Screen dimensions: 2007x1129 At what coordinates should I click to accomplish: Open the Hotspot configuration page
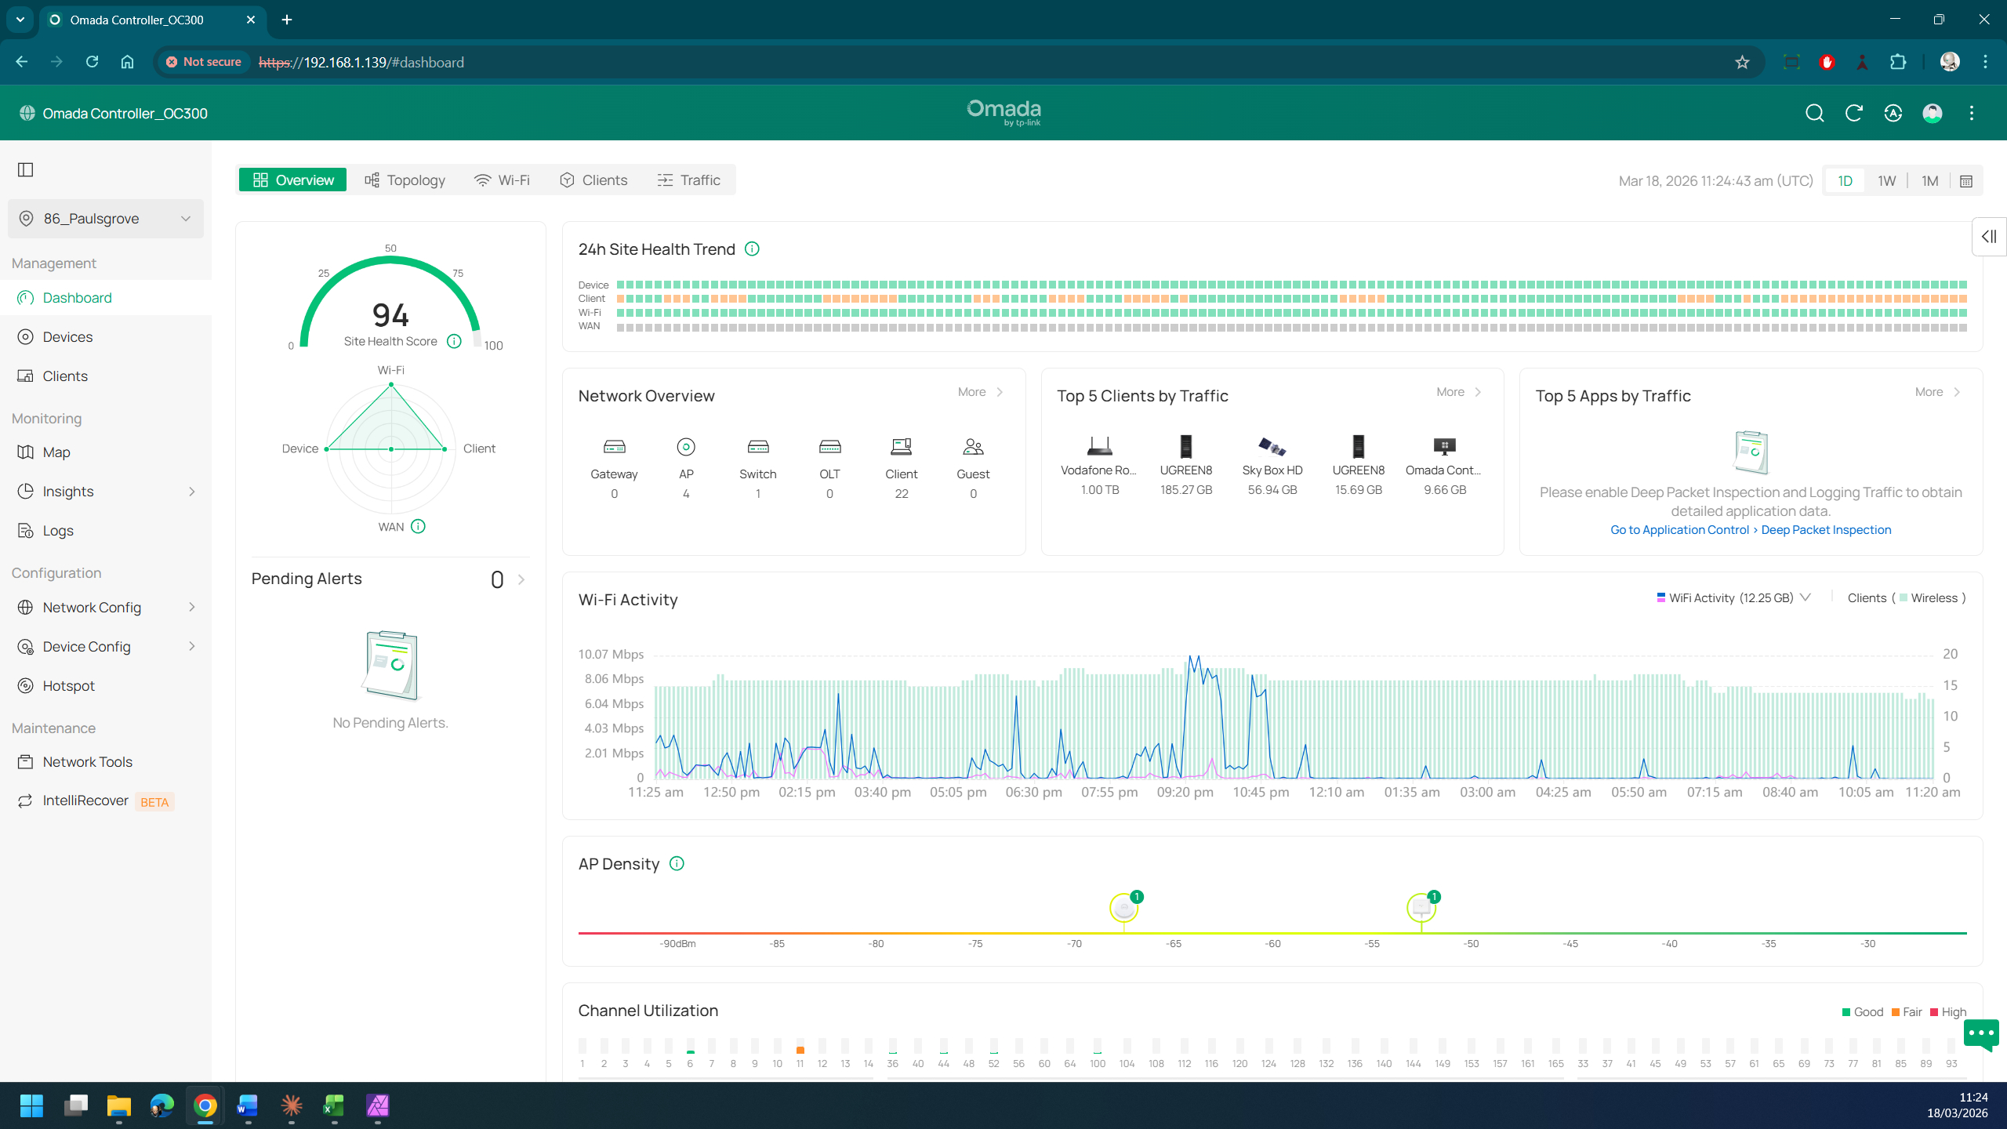pyautogui.click(x=67, y=685)
